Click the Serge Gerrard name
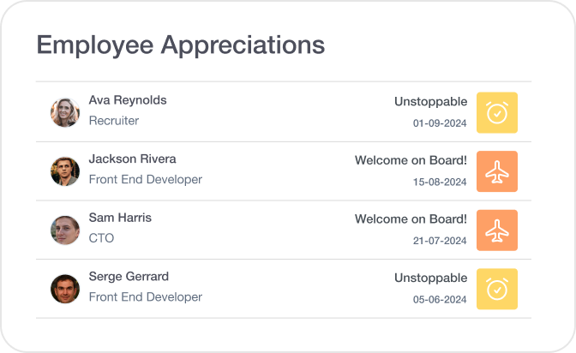 click(x=129, y=277)
